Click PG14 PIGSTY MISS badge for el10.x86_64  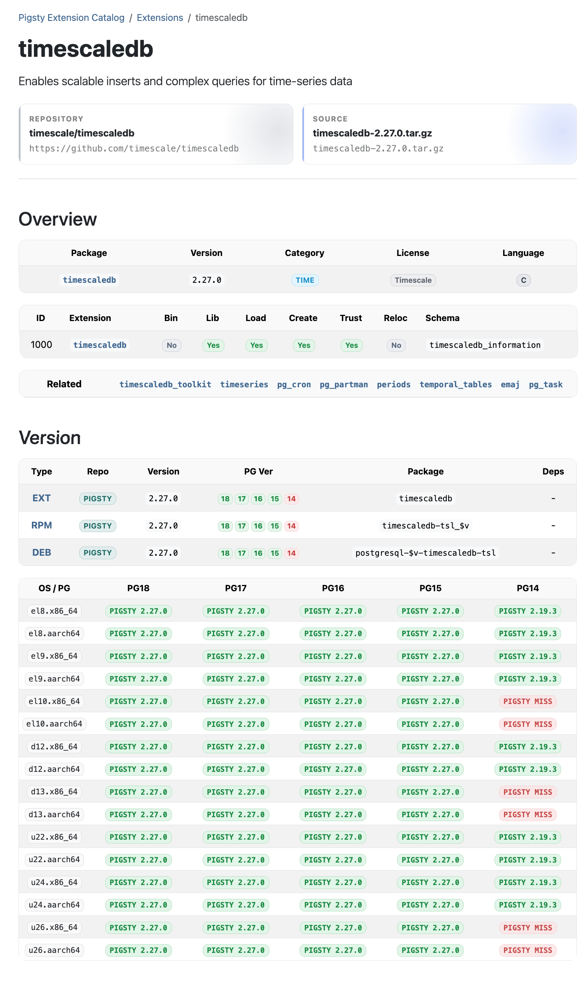(x=528, y=702)
